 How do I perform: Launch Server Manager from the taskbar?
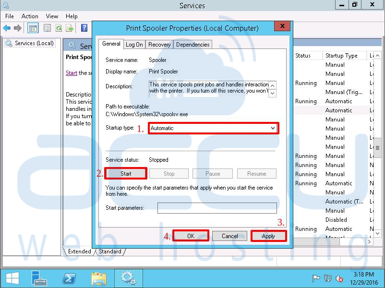(x=39, y=278)
